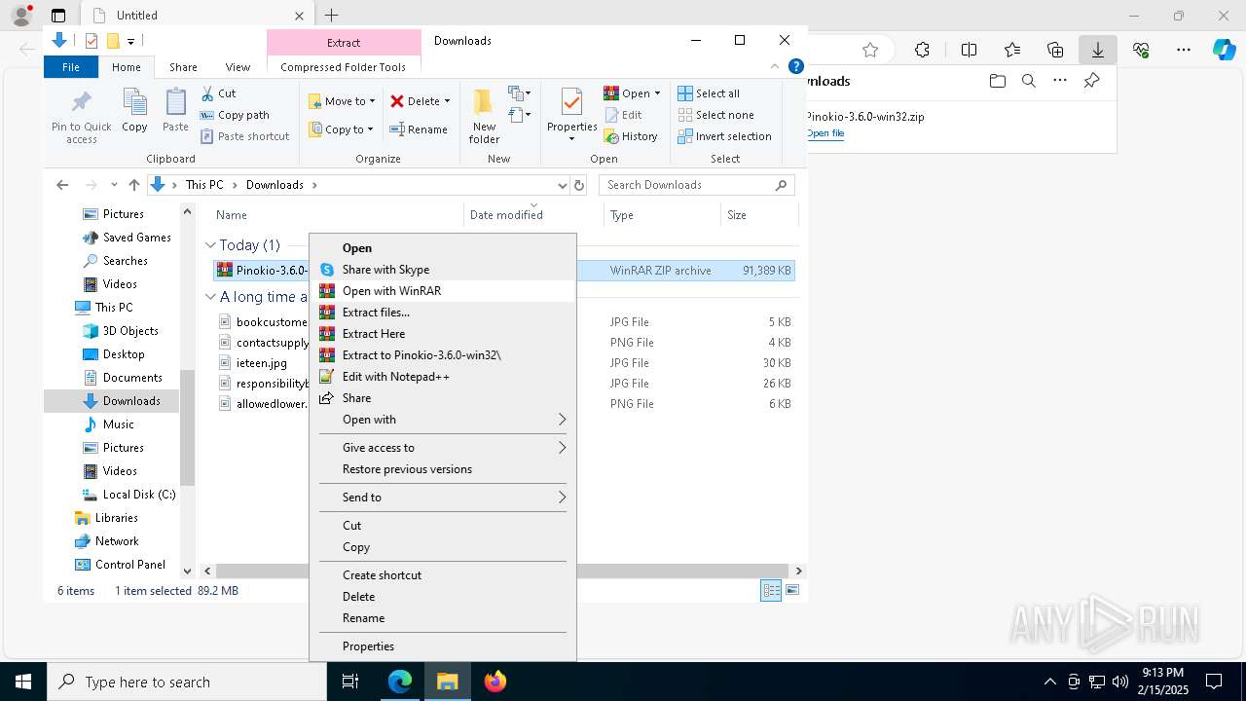
Task: Click the Paste ribbon icon
Action: (175, 101)
